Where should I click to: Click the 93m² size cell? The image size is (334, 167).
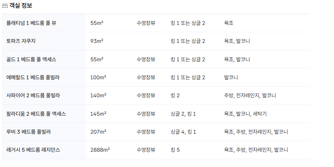(x=97, y=41)
